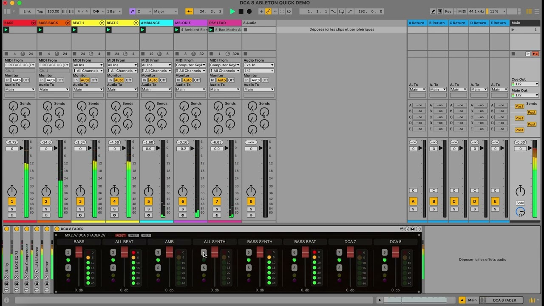Unfold BEAT 2 group track arrow

136,23
